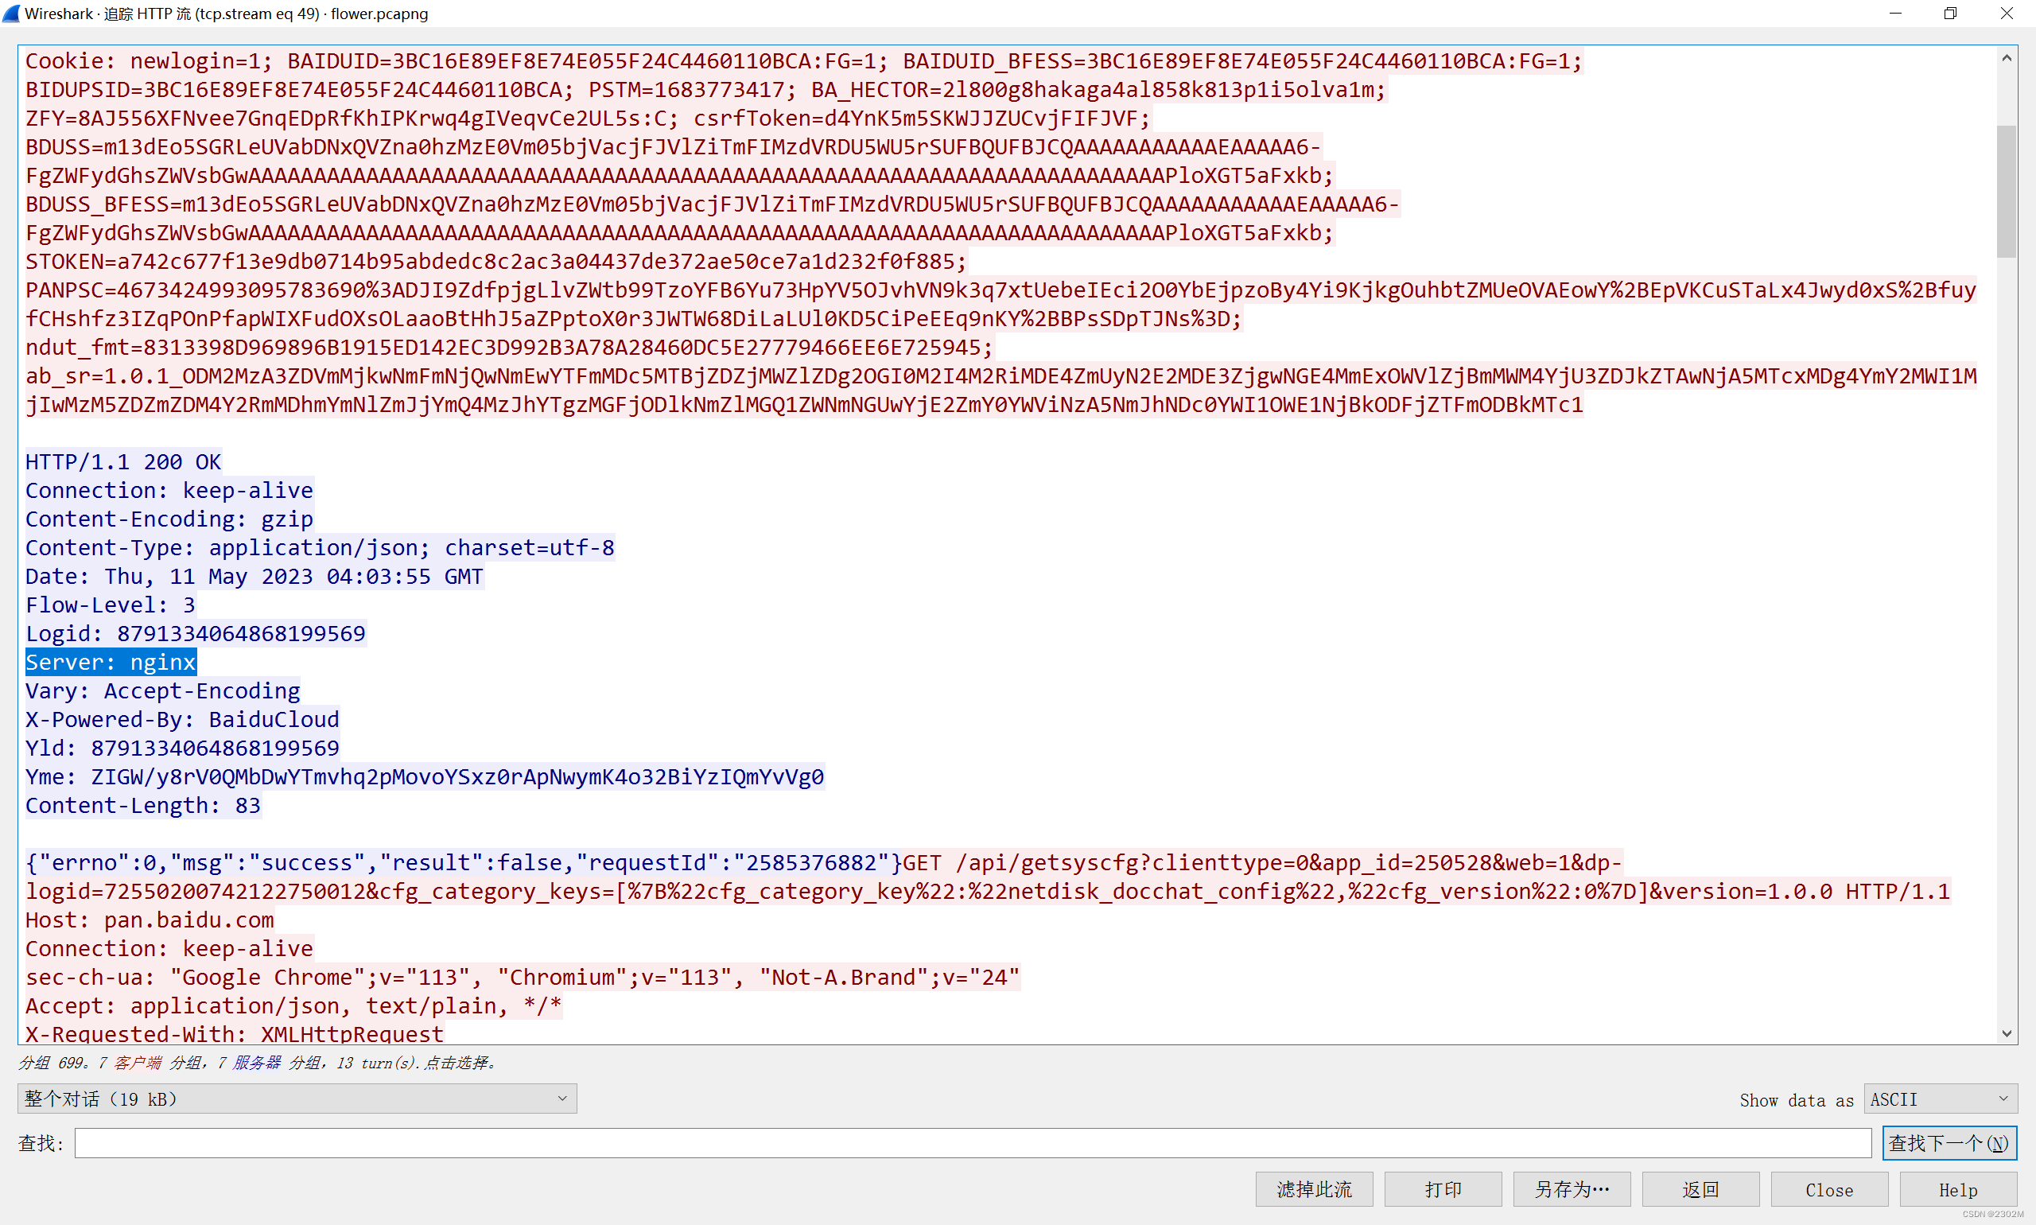Click the 查找下一个(N) find next button
Image resolution: width=2036 pixels, height=1225 pixels.
click(1949, 1143)
